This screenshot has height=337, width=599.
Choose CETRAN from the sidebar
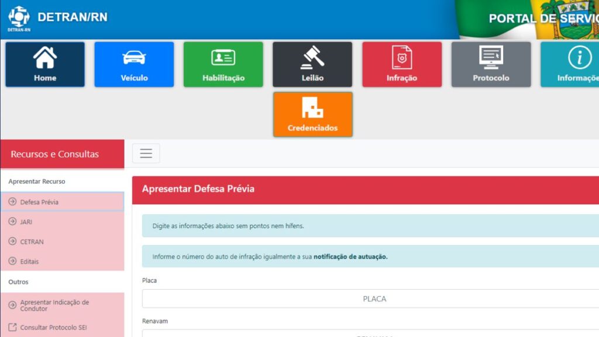[62, 242]
